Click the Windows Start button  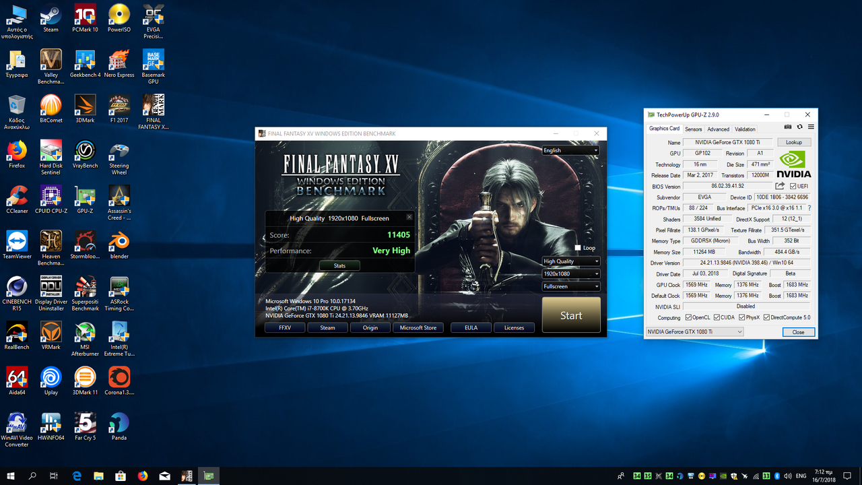pos(11,476)
